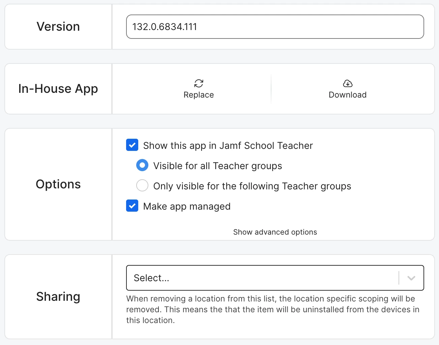Disable the Make app managed checkbox
This screenshot has width=439, height=345.
click(132, 206)
